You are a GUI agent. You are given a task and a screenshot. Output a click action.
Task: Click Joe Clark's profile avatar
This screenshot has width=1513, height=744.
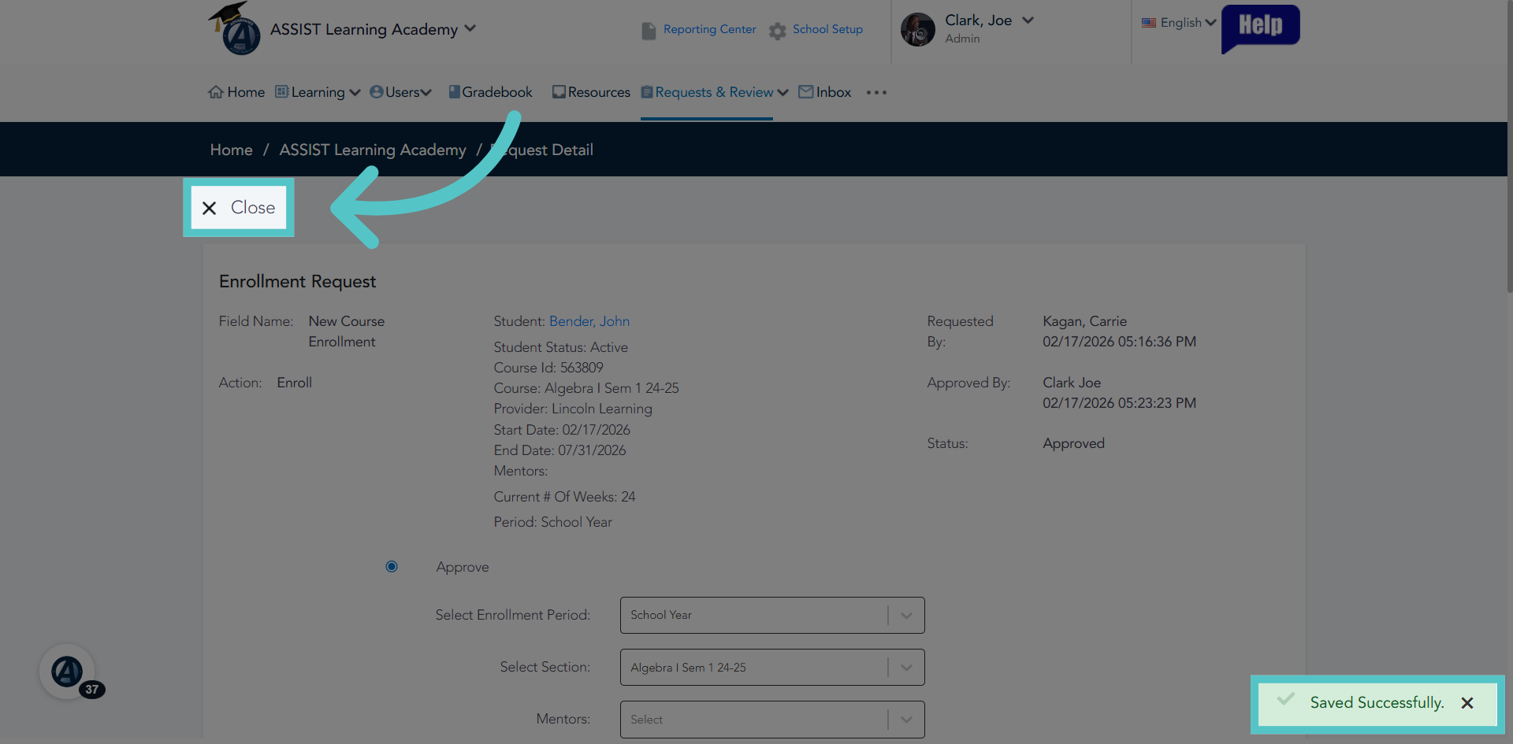click(918, 29)
